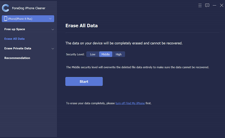Expand the Free up Space chevron
The image size is (225, 138).
(x=53, y=30)
